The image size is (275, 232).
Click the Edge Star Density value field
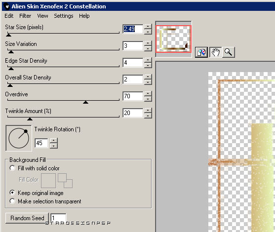[133, 63]
